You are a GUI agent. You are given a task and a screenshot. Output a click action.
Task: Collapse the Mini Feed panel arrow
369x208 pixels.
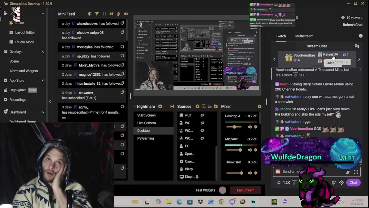(x=50, y=101)
